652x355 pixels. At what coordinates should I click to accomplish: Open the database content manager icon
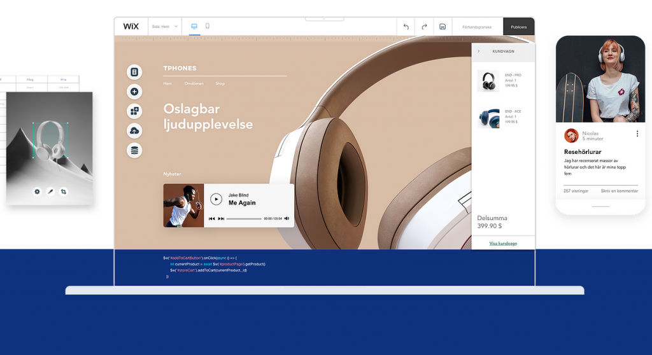(134, 150)
